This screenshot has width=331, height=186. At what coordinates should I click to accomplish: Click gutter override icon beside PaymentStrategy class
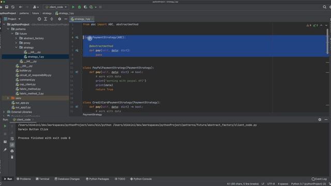(77, 37)
